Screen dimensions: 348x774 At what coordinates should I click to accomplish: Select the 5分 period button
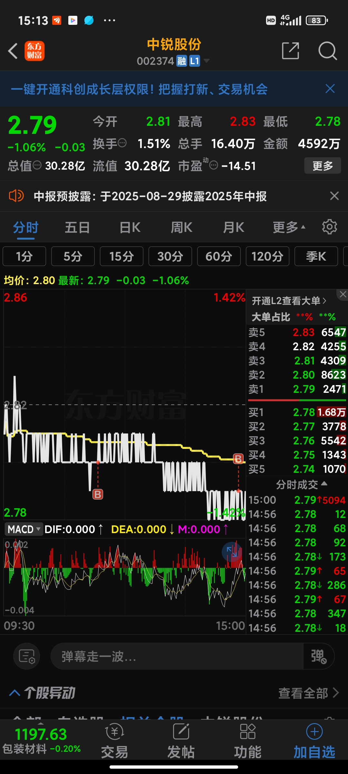click(x=73, y=256)
